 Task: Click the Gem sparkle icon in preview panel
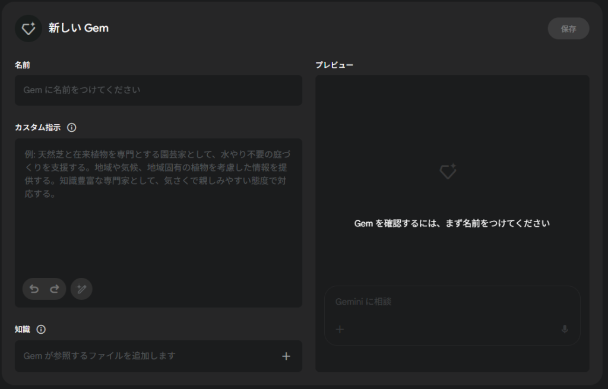[x=448, y=172]
